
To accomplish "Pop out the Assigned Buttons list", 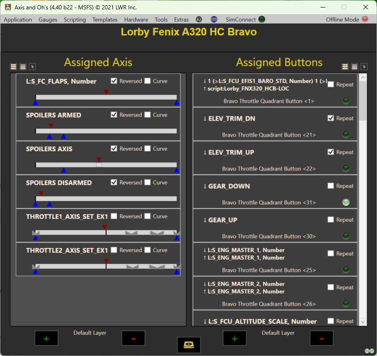I will [x=363, y=67].
